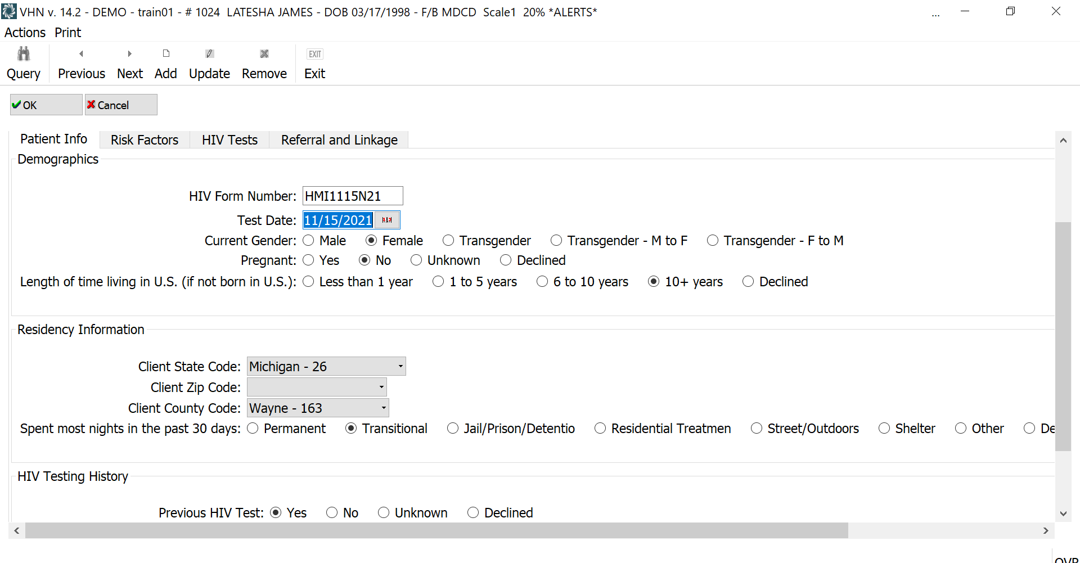Viewport: 1080px width, 563px height.
Task: Select Shelter for past 30 days
Action: pos(884,429)
